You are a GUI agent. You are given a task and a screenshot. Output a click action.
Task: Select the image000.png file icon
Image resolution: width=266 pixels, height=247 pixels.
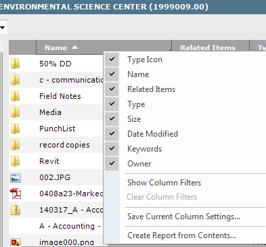[x=16, y=242]
